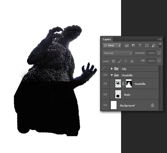Lock position move icon
This screenshot has height=153, width=167.
(x=126, y=61)
